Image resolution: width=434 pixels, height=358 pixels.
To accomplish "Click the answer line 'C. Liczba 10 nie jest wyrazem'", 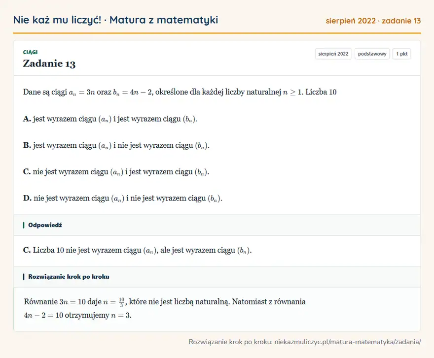I will point(137,250).
